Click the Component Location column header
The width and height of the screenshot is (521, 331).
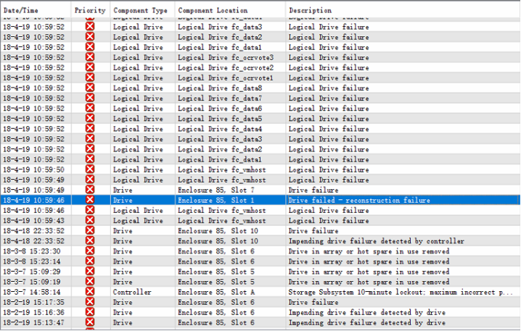click(213, 11)
